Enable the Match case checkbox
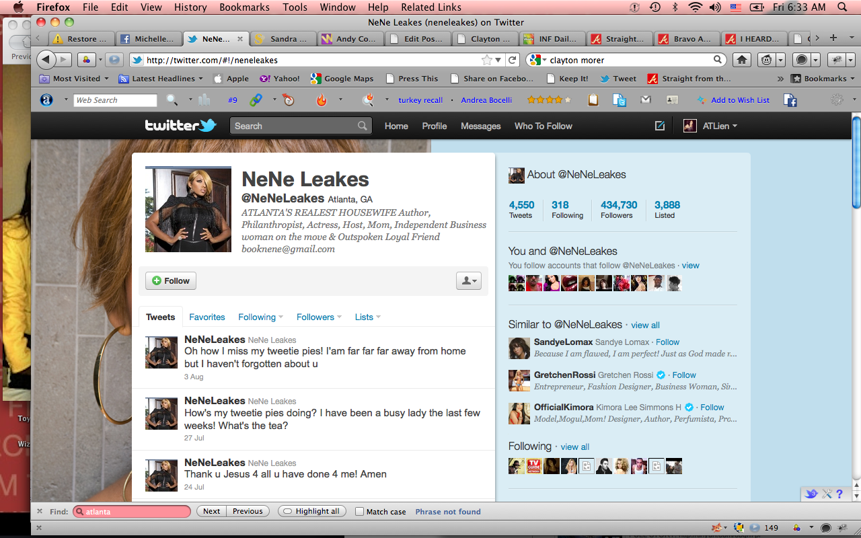This screenshot has height=538, width=861. [359, 511]
